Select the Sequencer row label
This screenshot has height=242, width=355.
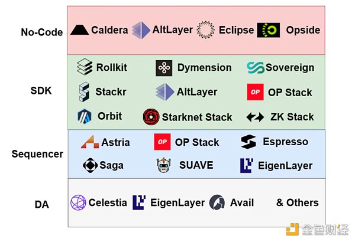click(x=37, y=154)
